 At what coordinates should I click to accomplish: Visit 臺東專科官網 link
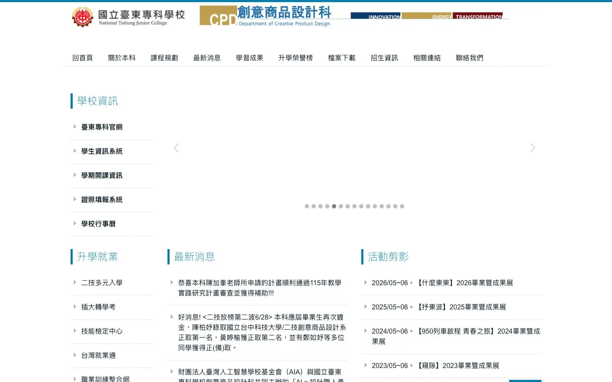click(x=102, y=127)
